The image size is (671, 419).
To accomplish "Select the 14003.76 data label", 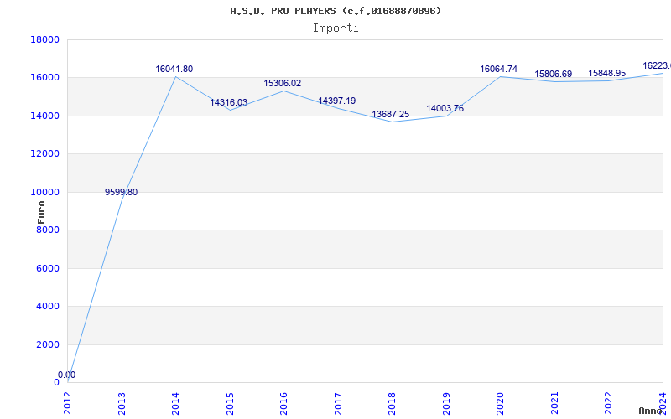I will click(x=445, y=109).
